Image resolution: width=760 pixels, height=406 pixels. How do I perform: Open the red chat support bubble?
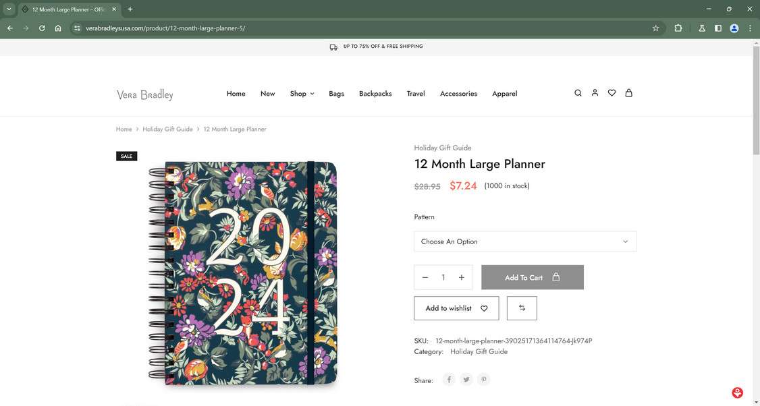(x=737, y=392)
